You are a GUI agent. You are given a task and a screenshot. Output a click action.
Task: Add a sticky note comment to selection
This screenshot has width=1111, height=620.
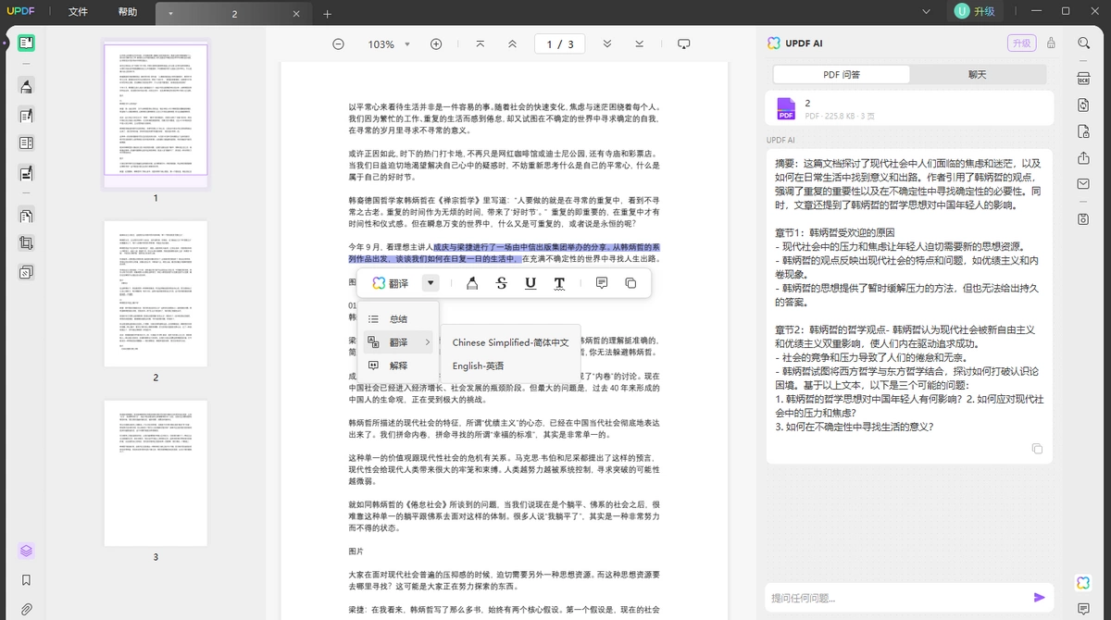pyautogui.click(x=602, y=283)
